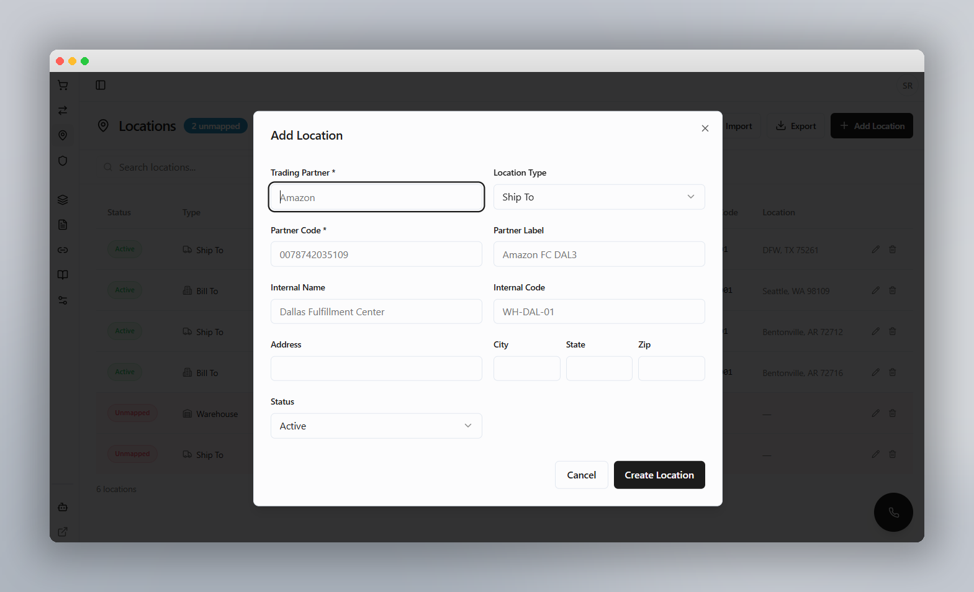
Task: Click the Cancel button
Action: (582, 475)
